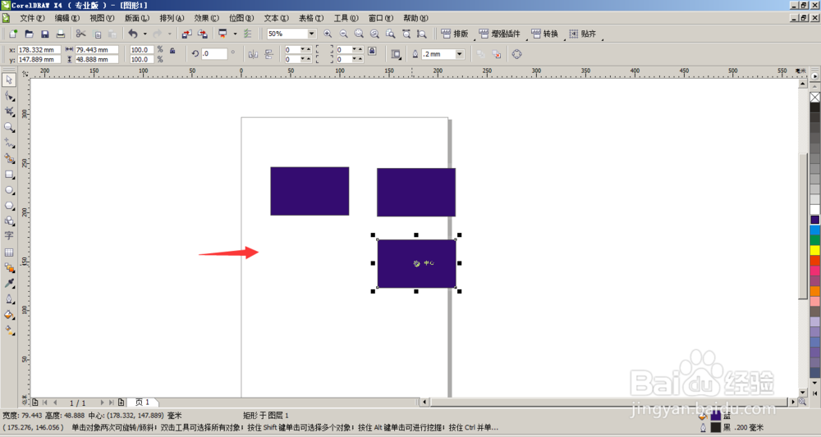The height and width of the screenshot is (437, 821).
Task: Click the Export icon
Action: pyautogui.click(x=202, y=34)
